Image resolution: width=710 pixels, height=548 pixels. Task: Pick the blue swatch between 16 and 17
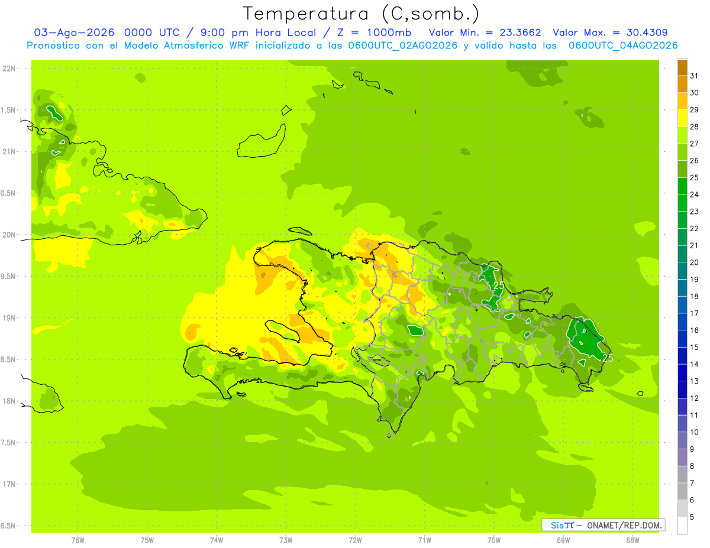(x=682, y=322)
